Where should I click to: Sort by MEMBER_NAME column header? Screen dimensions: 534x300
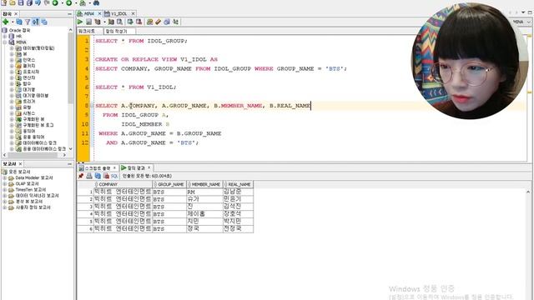coord(204,184)
